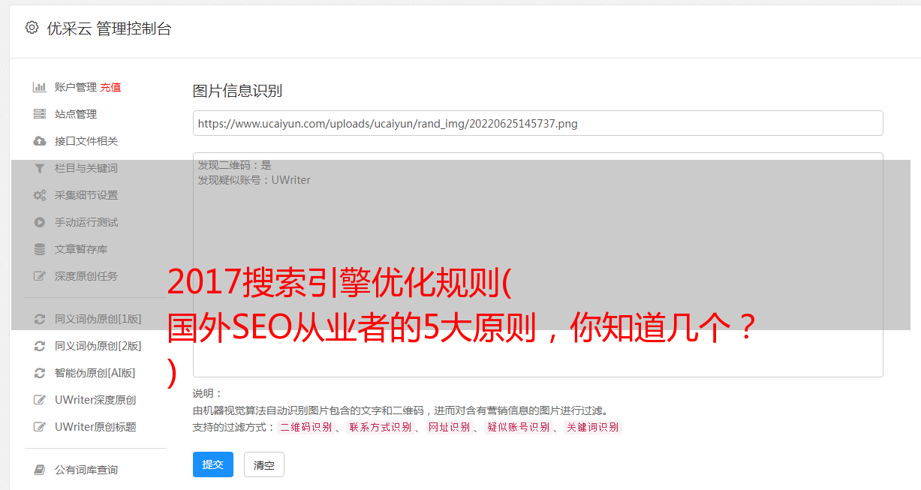The image size is (921, 490).
Task: Click the refresh icon for 同义词伪原创[2版]
Action: coord(40,346)
